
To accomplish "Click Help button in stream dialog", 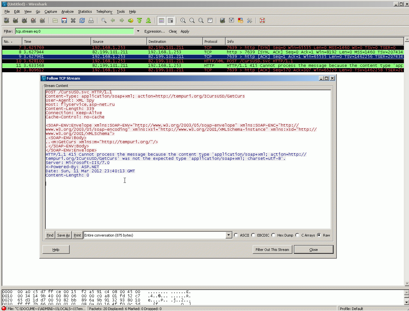I will [56, 250].
